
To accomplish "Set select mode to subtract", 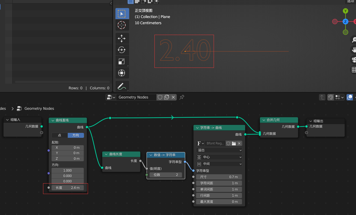I will 143,1.
